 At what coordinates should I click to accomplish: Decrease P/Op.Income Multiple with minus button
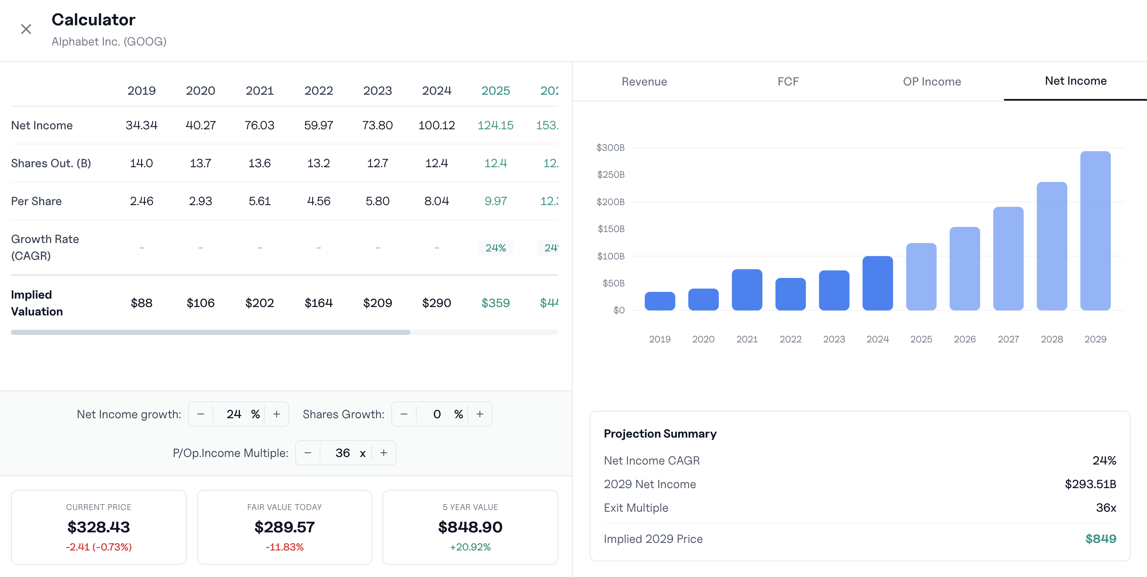[308, 452]
